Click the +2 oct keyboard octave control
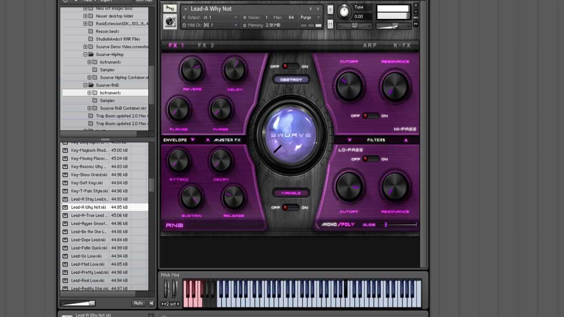 (170, 304)
